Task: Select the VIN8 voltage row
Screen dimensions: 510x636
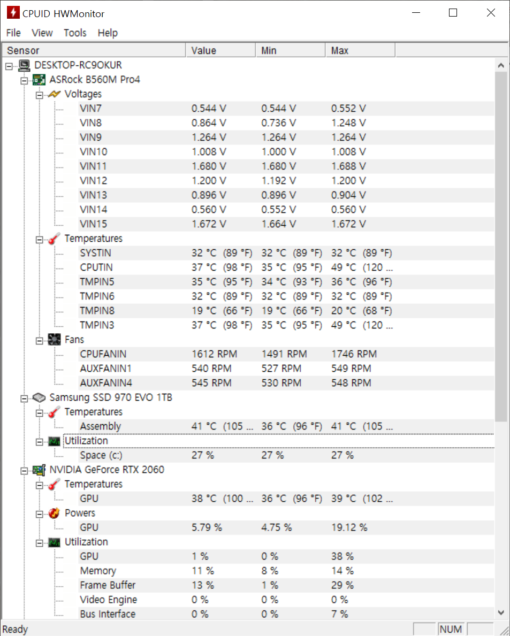Action: coord(286,123)
